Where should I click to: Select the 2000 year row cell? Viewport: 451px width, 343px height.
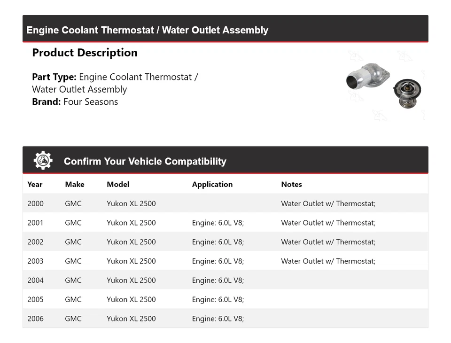(x=35, y=203)
